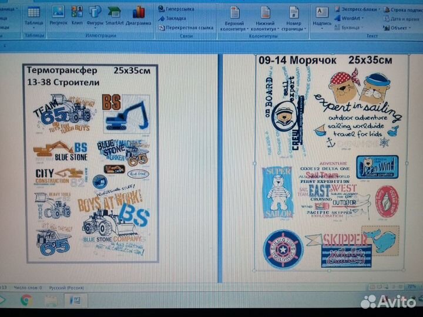The height and width of the screenshot is (317, 423).
Task: Insert a SmartArt graphic
Action: pos(114,15)
